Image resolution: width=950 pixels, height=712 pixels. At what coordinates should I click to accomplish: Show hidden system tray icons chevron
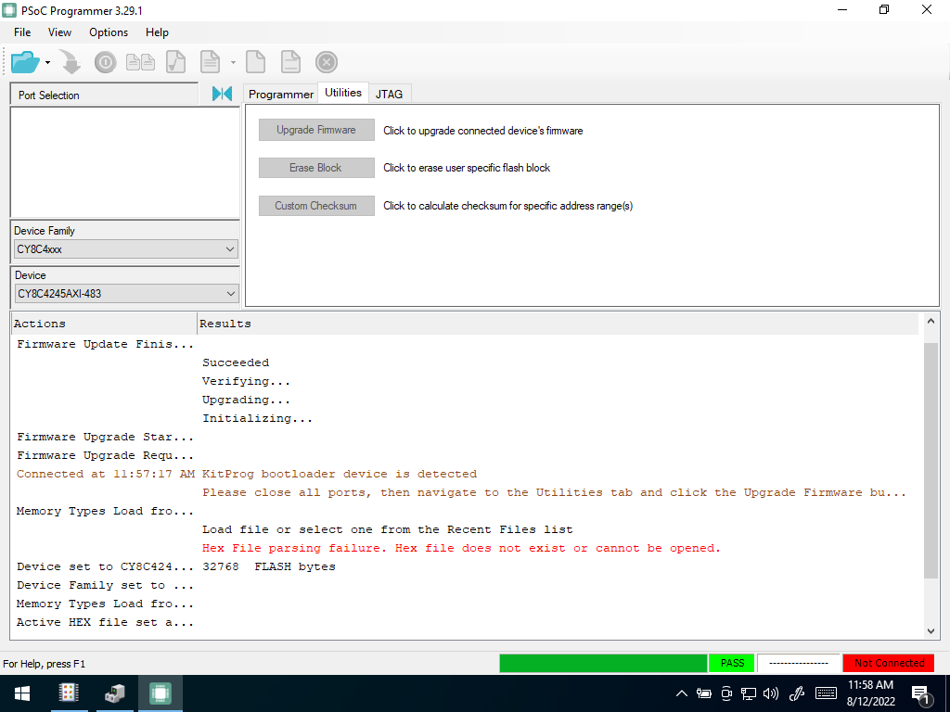pyautogui.click(x=682, y=693)
